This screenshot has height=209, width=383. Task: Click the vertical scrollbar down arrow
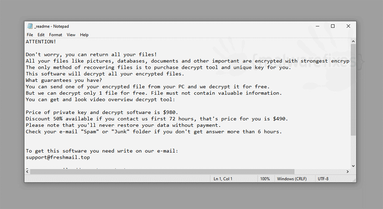tap(353, 166)
